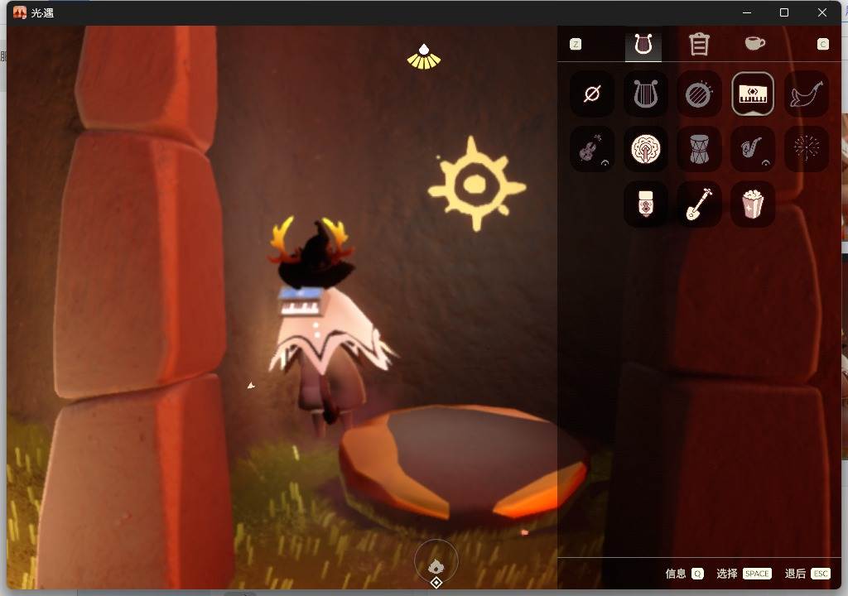Select the popcorn item
Viewport: 848px width, 596px height.
coord(752,204)
